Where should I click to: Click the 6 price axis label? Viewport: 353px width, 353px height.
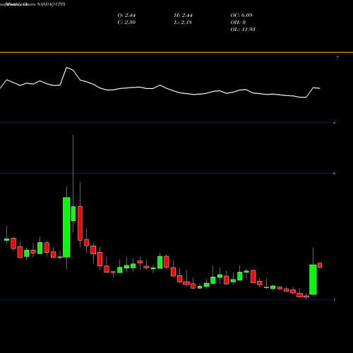tap(335, 174)
